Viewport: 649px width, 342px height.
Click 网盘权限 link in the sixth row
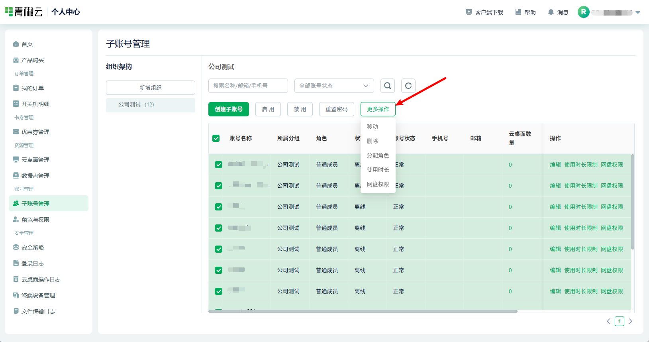(612, 270)
